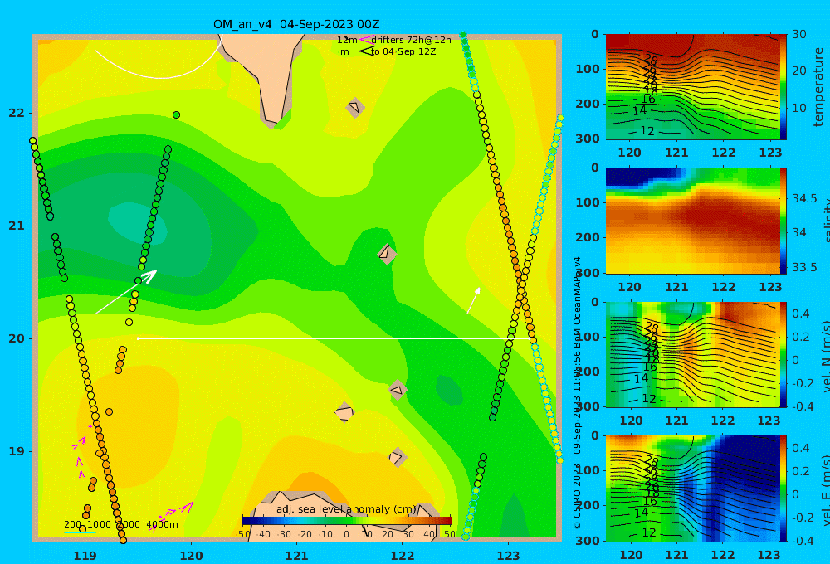830x564 pixels.
Task: Click latitude tick label 19 on map
Action: coord(17,451)
